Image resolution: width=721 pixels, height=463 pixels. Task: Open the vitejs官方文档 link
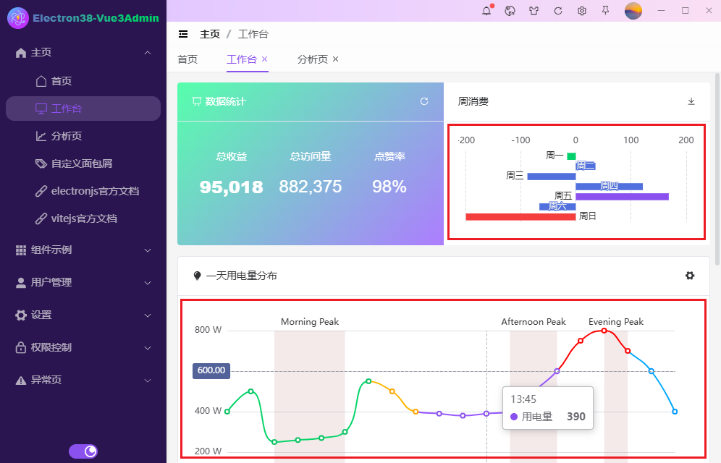[x=83, y=218]
